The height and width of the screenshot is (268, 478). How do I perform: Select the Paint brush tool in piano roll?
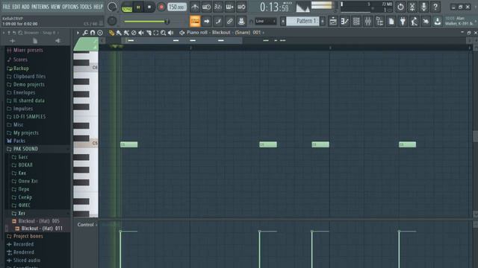tap(119, 33)
